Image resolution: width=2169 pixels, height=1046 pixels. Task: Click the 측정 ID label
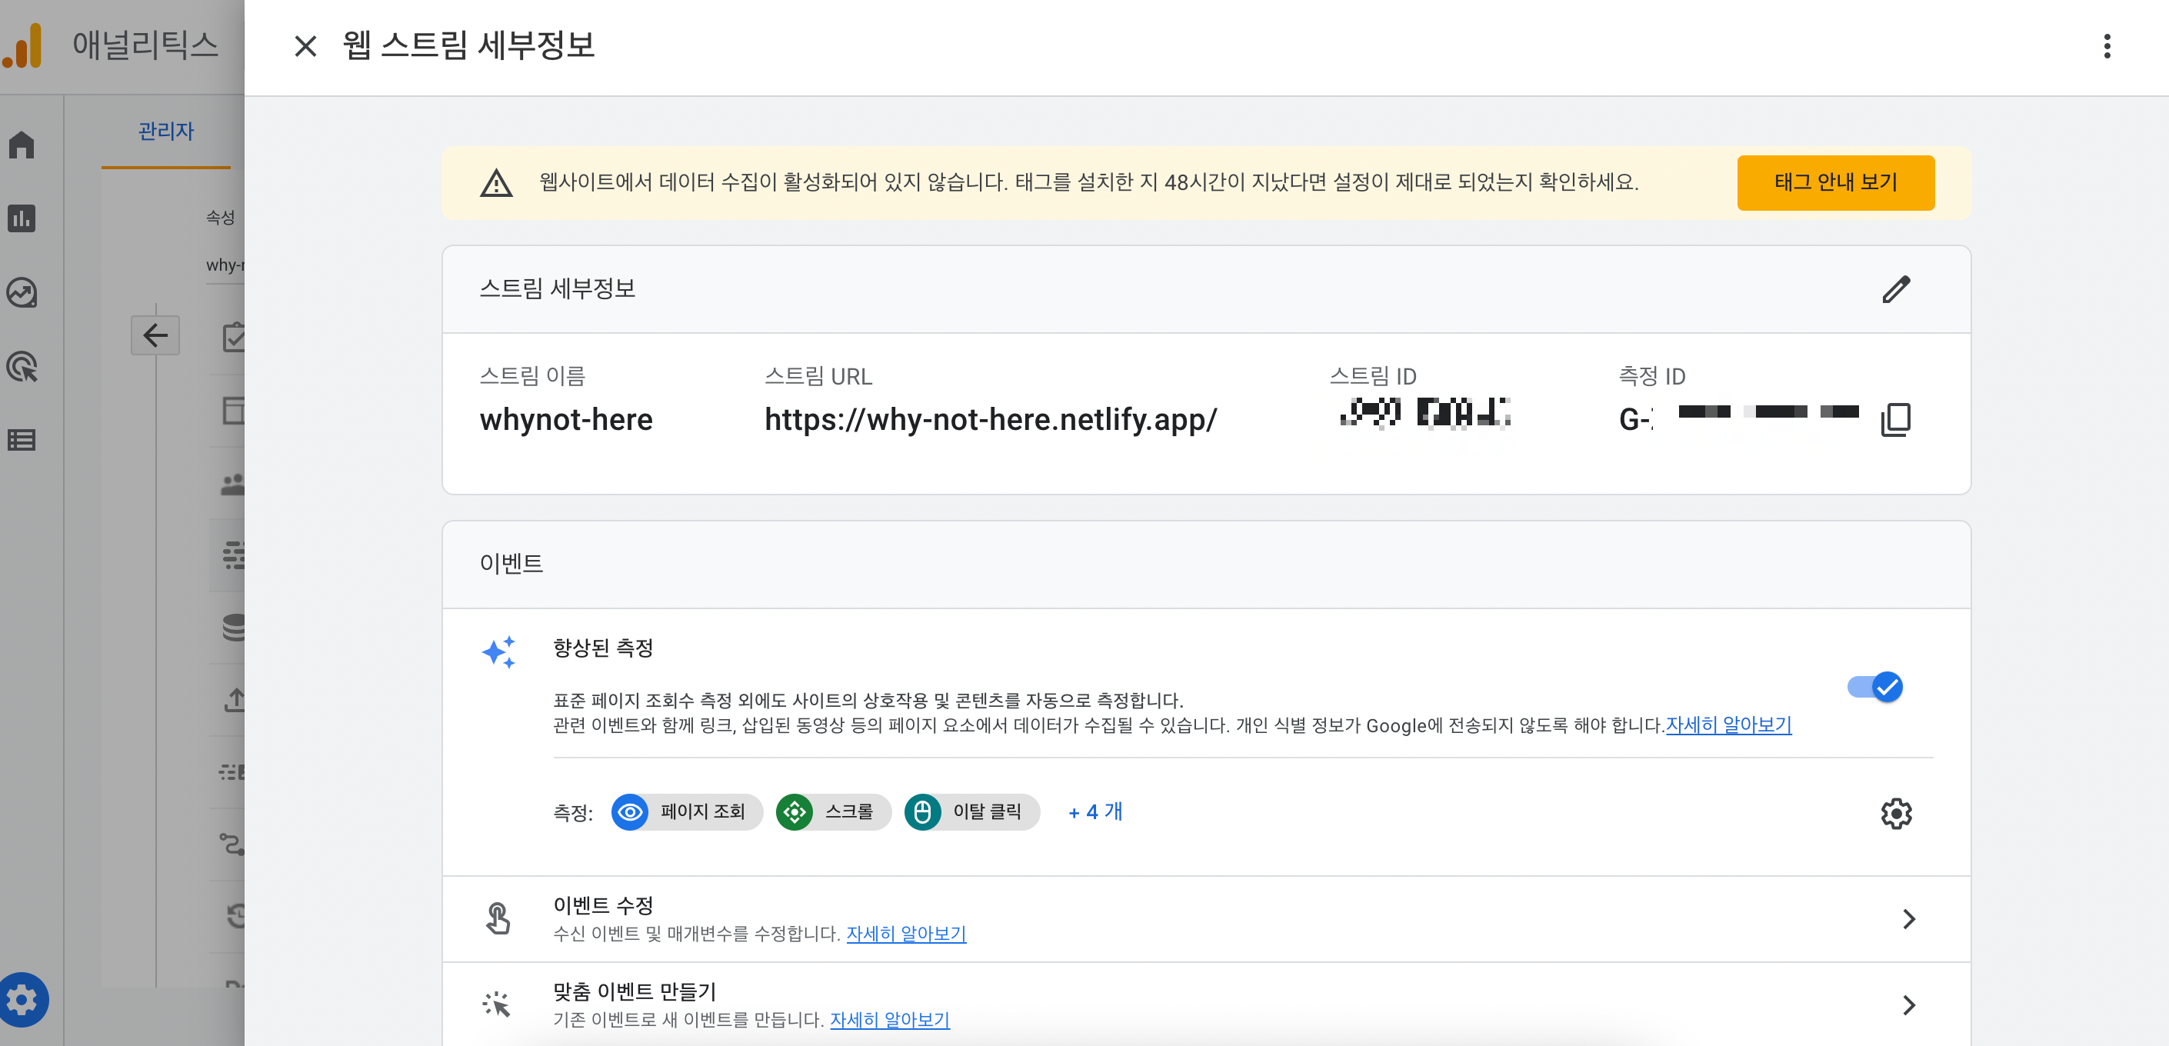[1651, 375]
